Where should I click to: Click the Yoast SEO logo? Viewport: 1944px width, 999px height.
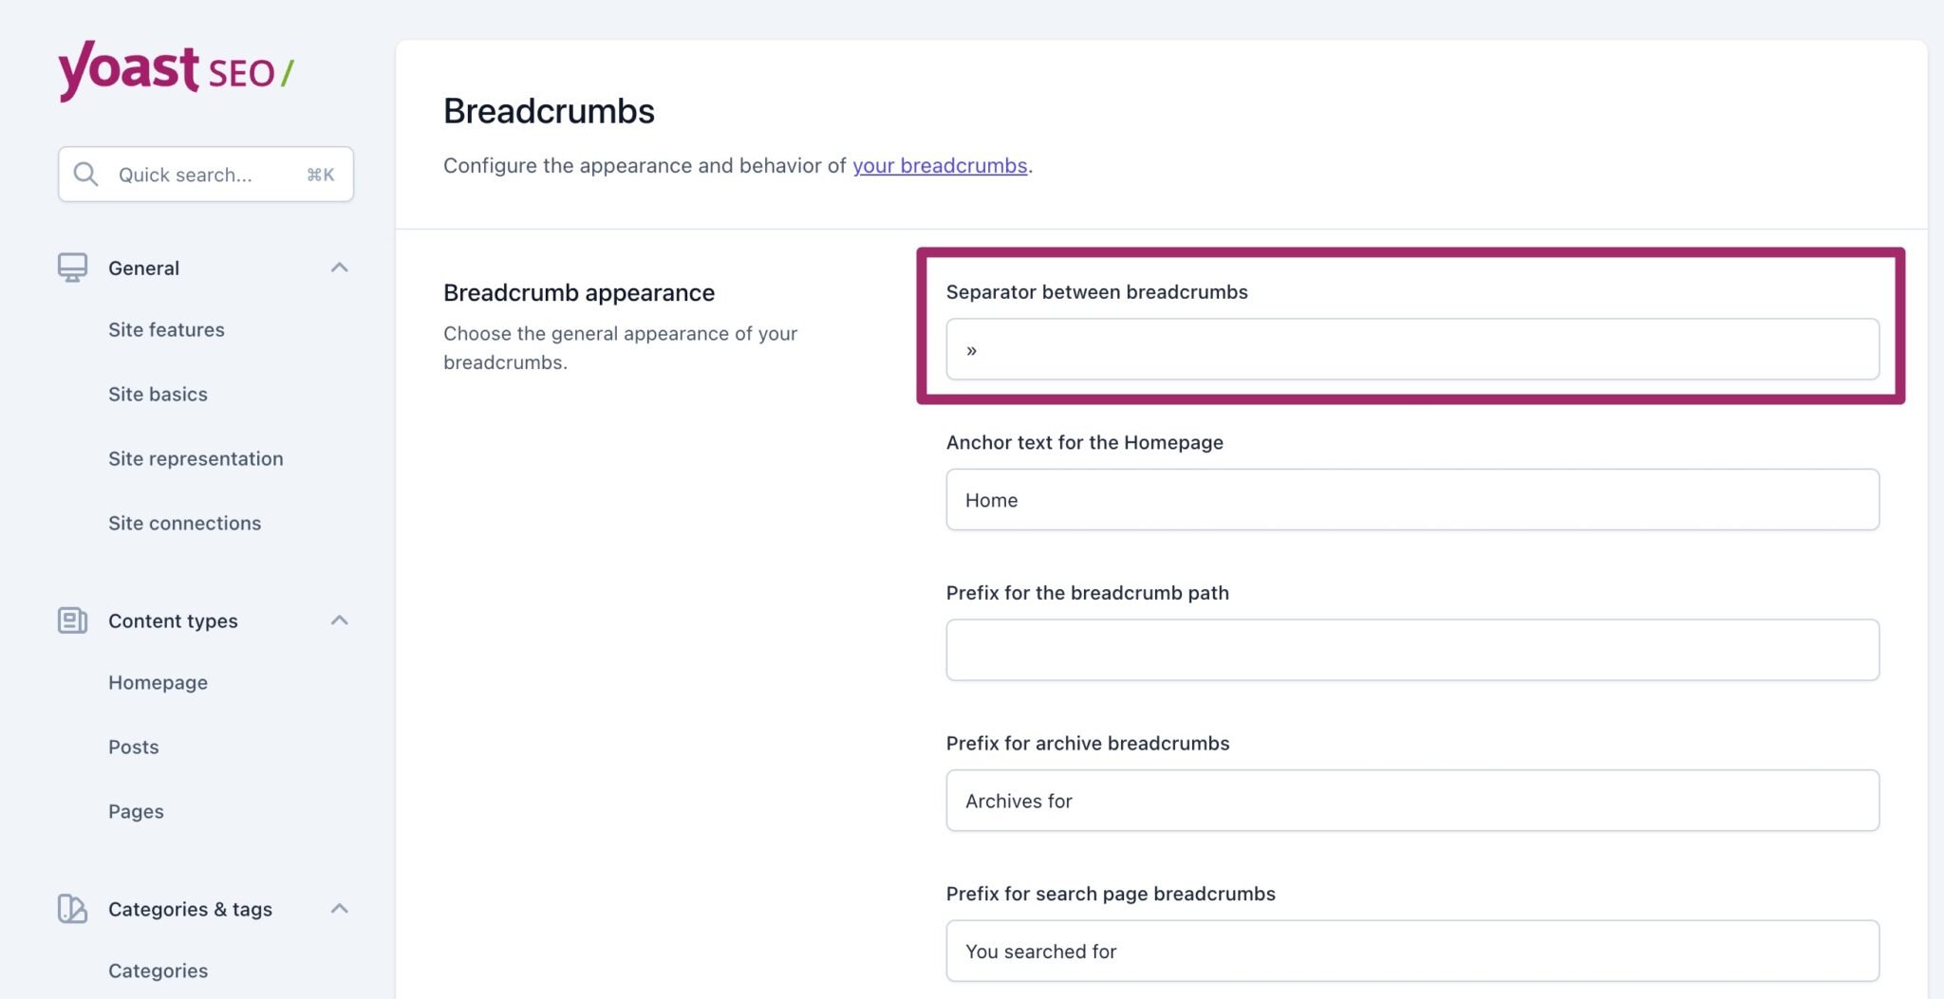pyautogui.click(x=176, y=71)
